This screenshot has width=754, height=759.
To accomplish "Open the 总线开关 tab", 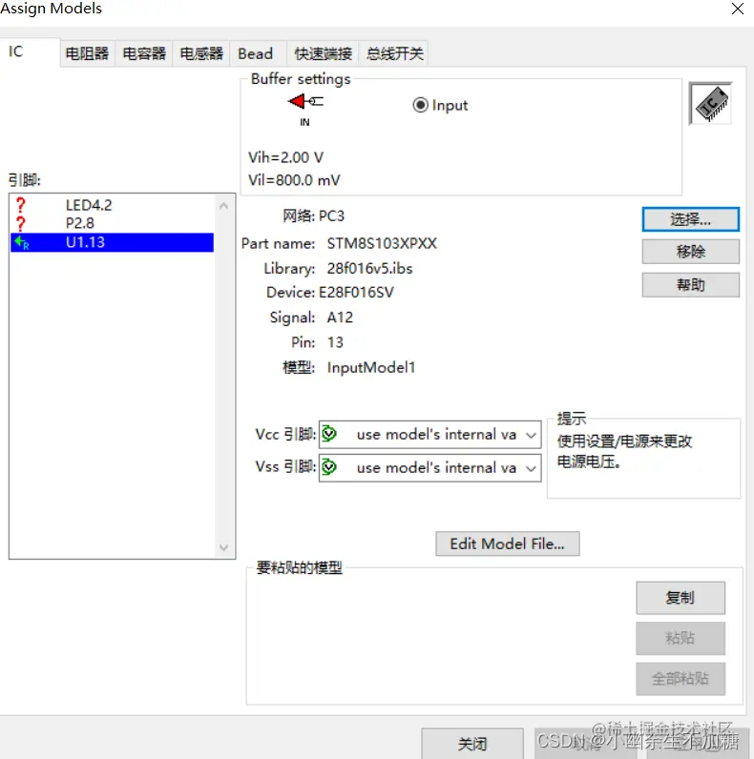I will coord(394,53).
